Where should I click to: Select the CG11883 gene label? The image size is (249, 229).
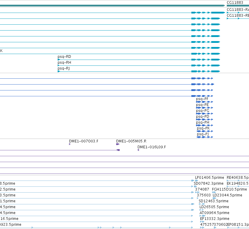coord(235,3)
